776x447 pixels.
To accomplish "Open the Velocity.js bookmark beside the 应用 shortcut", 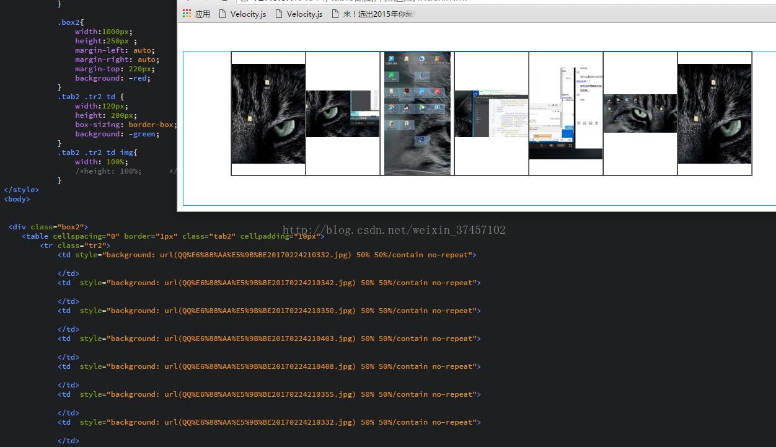I will tap(242, 14).
